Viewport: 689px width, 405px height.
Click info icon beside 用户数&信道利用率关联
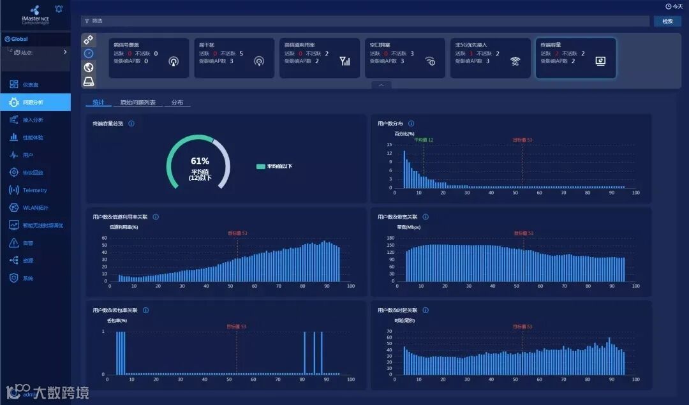pos(156,217)
